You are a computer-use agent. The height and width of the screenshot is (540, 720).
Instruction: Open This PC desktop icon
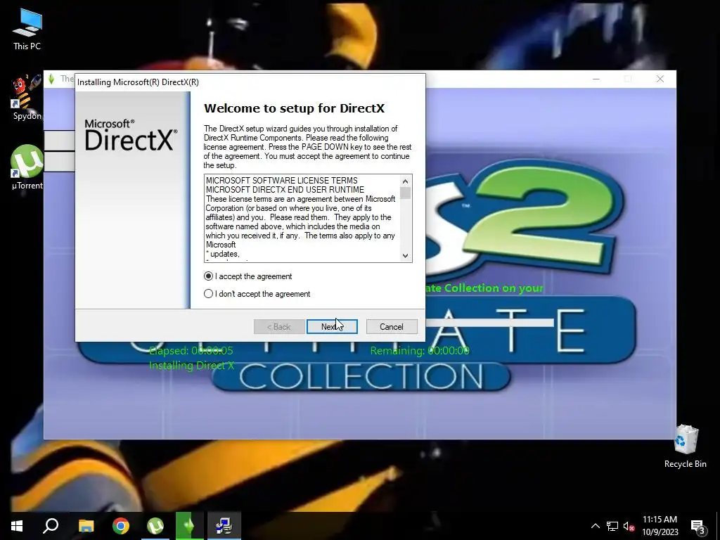(x=27, y=29)
